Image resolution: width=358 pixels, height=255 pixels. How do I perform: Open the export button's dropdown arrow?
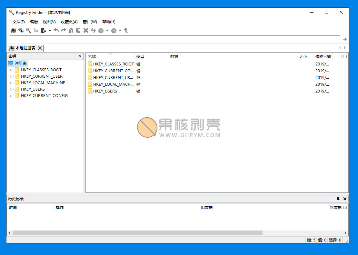click(x=50, y=31)
